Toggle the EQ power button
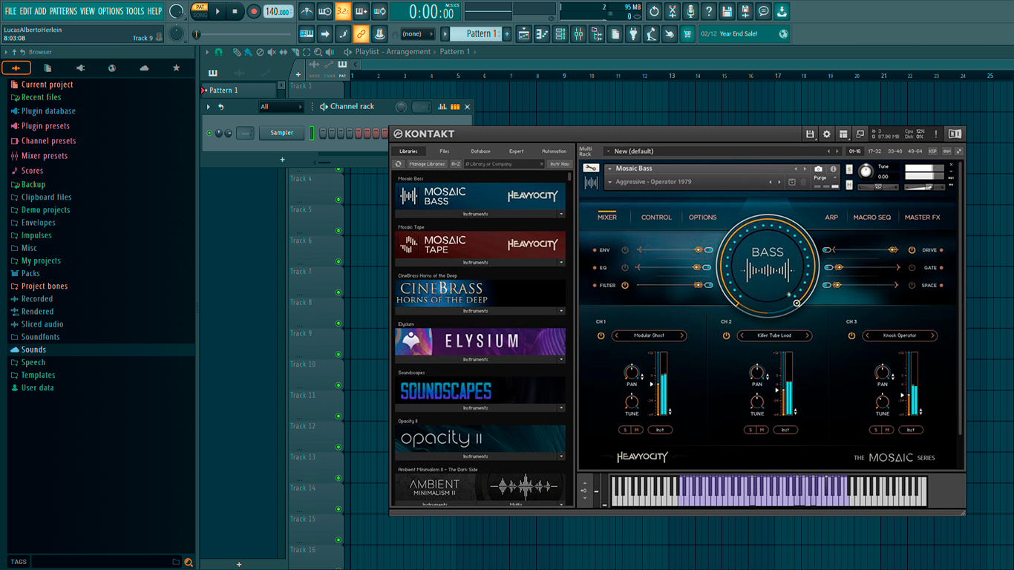The width and height of the screenshot is (1014, 570). click(625, 268)
